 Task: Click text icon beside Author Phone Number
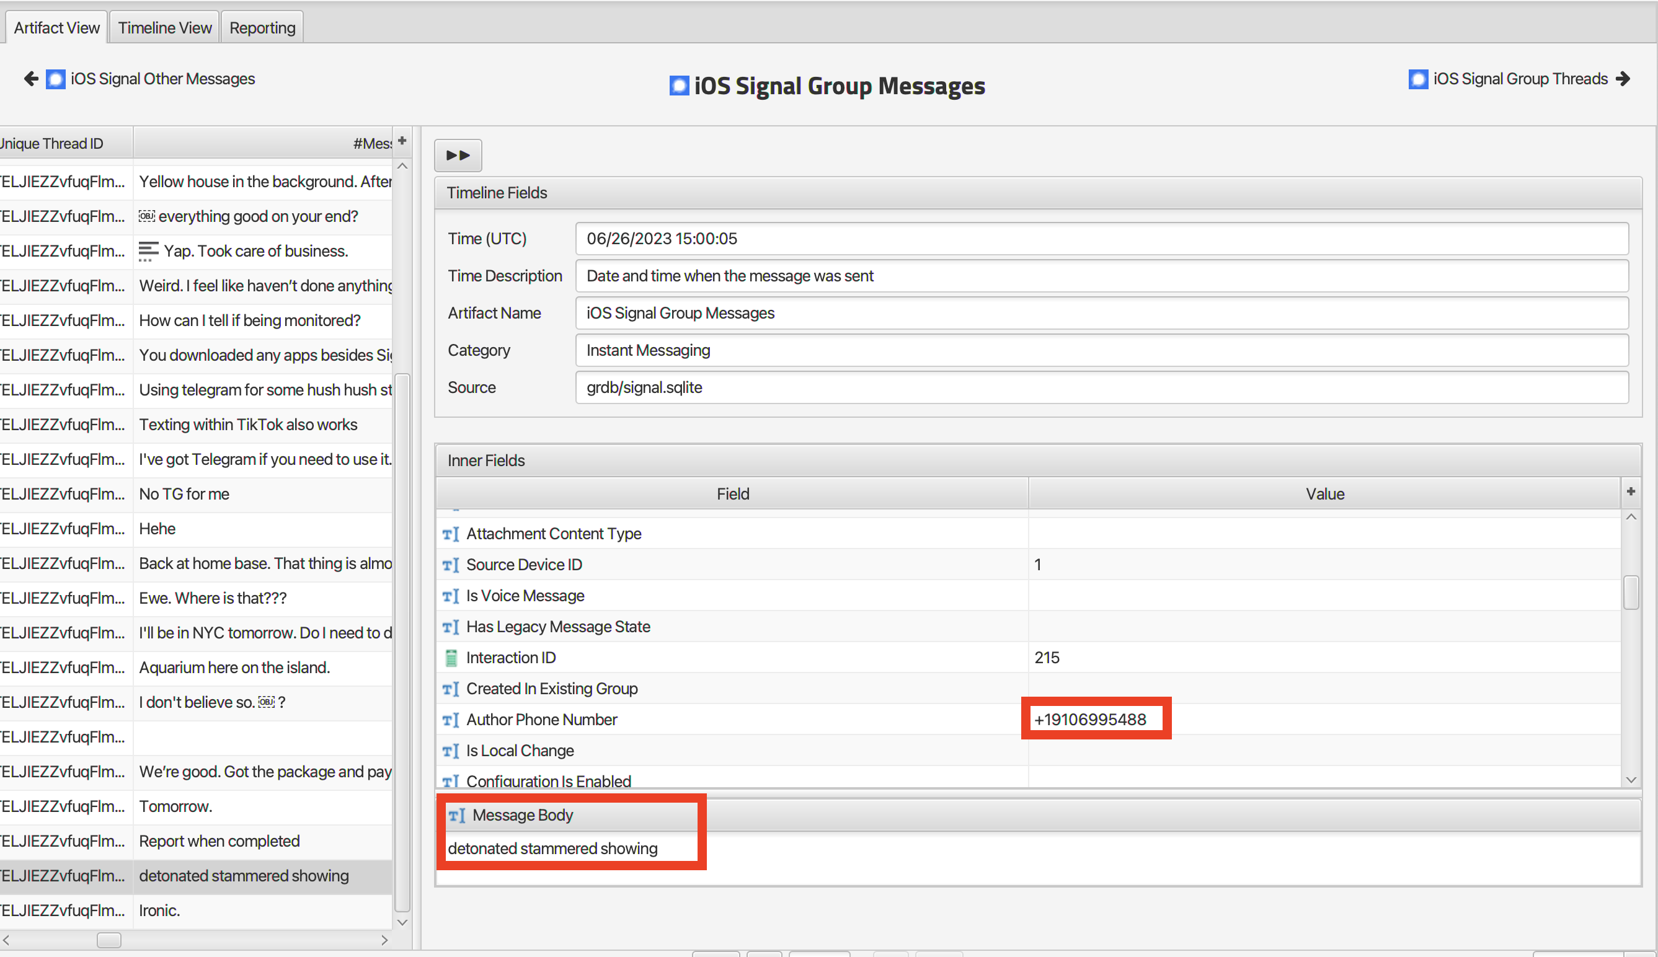pos(451,720)
